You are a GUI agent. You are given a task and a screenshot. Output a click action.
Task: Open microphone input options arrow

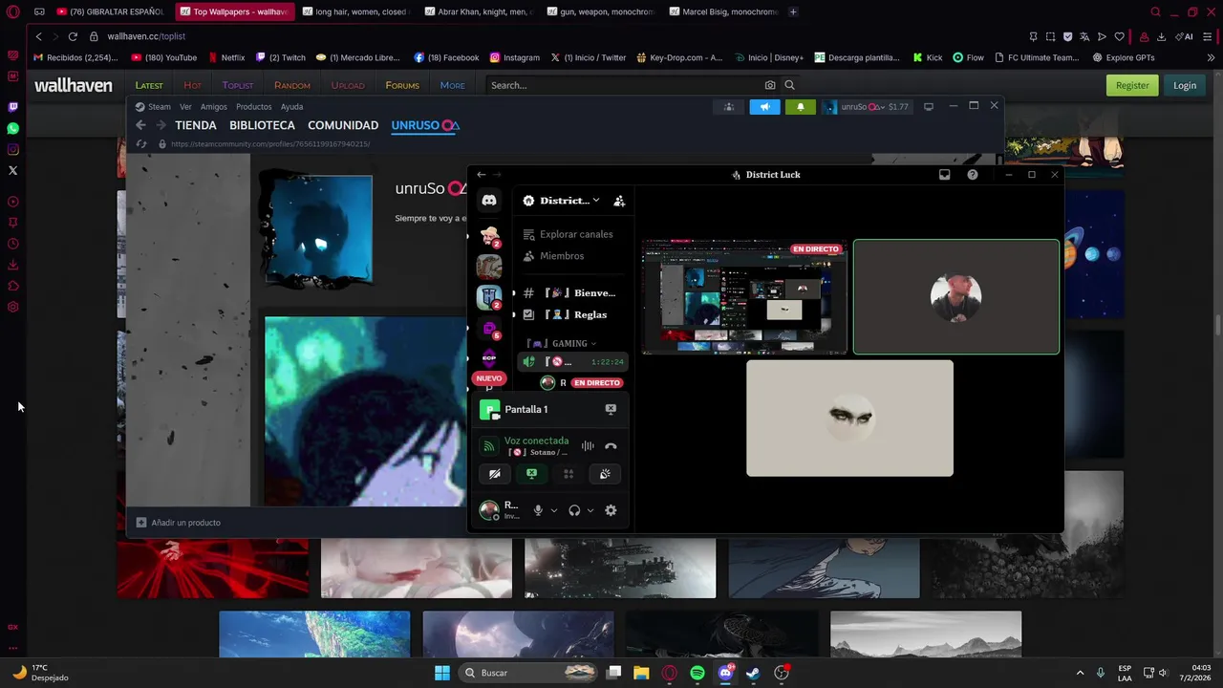coord(553,510)
